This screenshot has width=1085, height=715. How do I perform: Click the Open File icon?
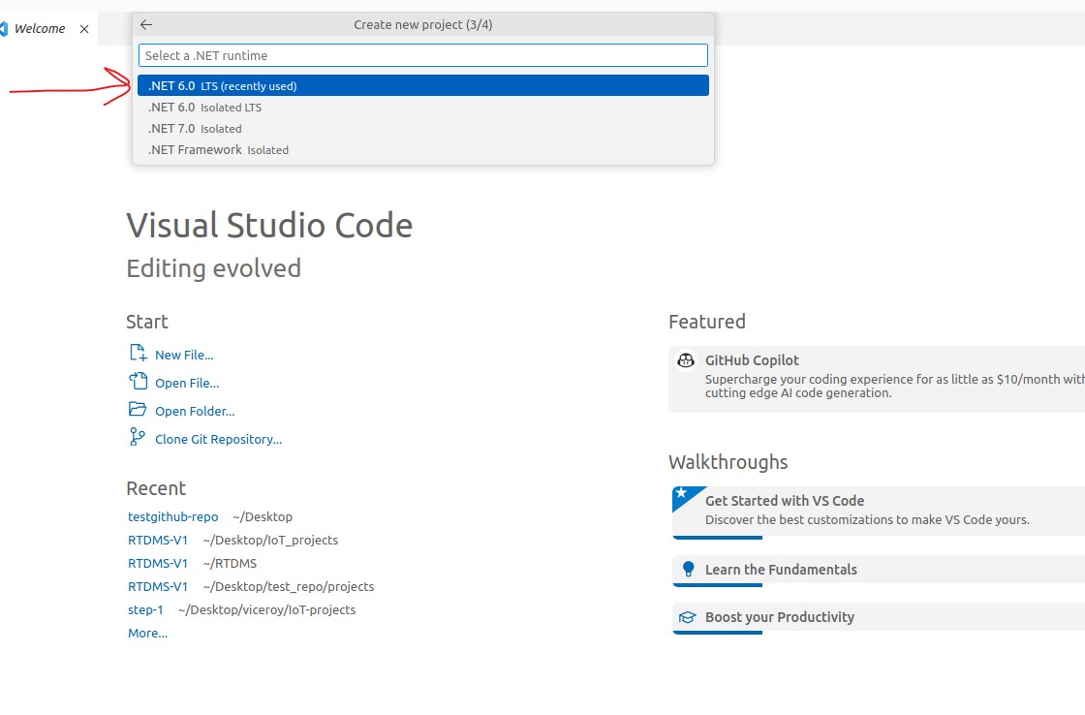(x=138, y=382)
